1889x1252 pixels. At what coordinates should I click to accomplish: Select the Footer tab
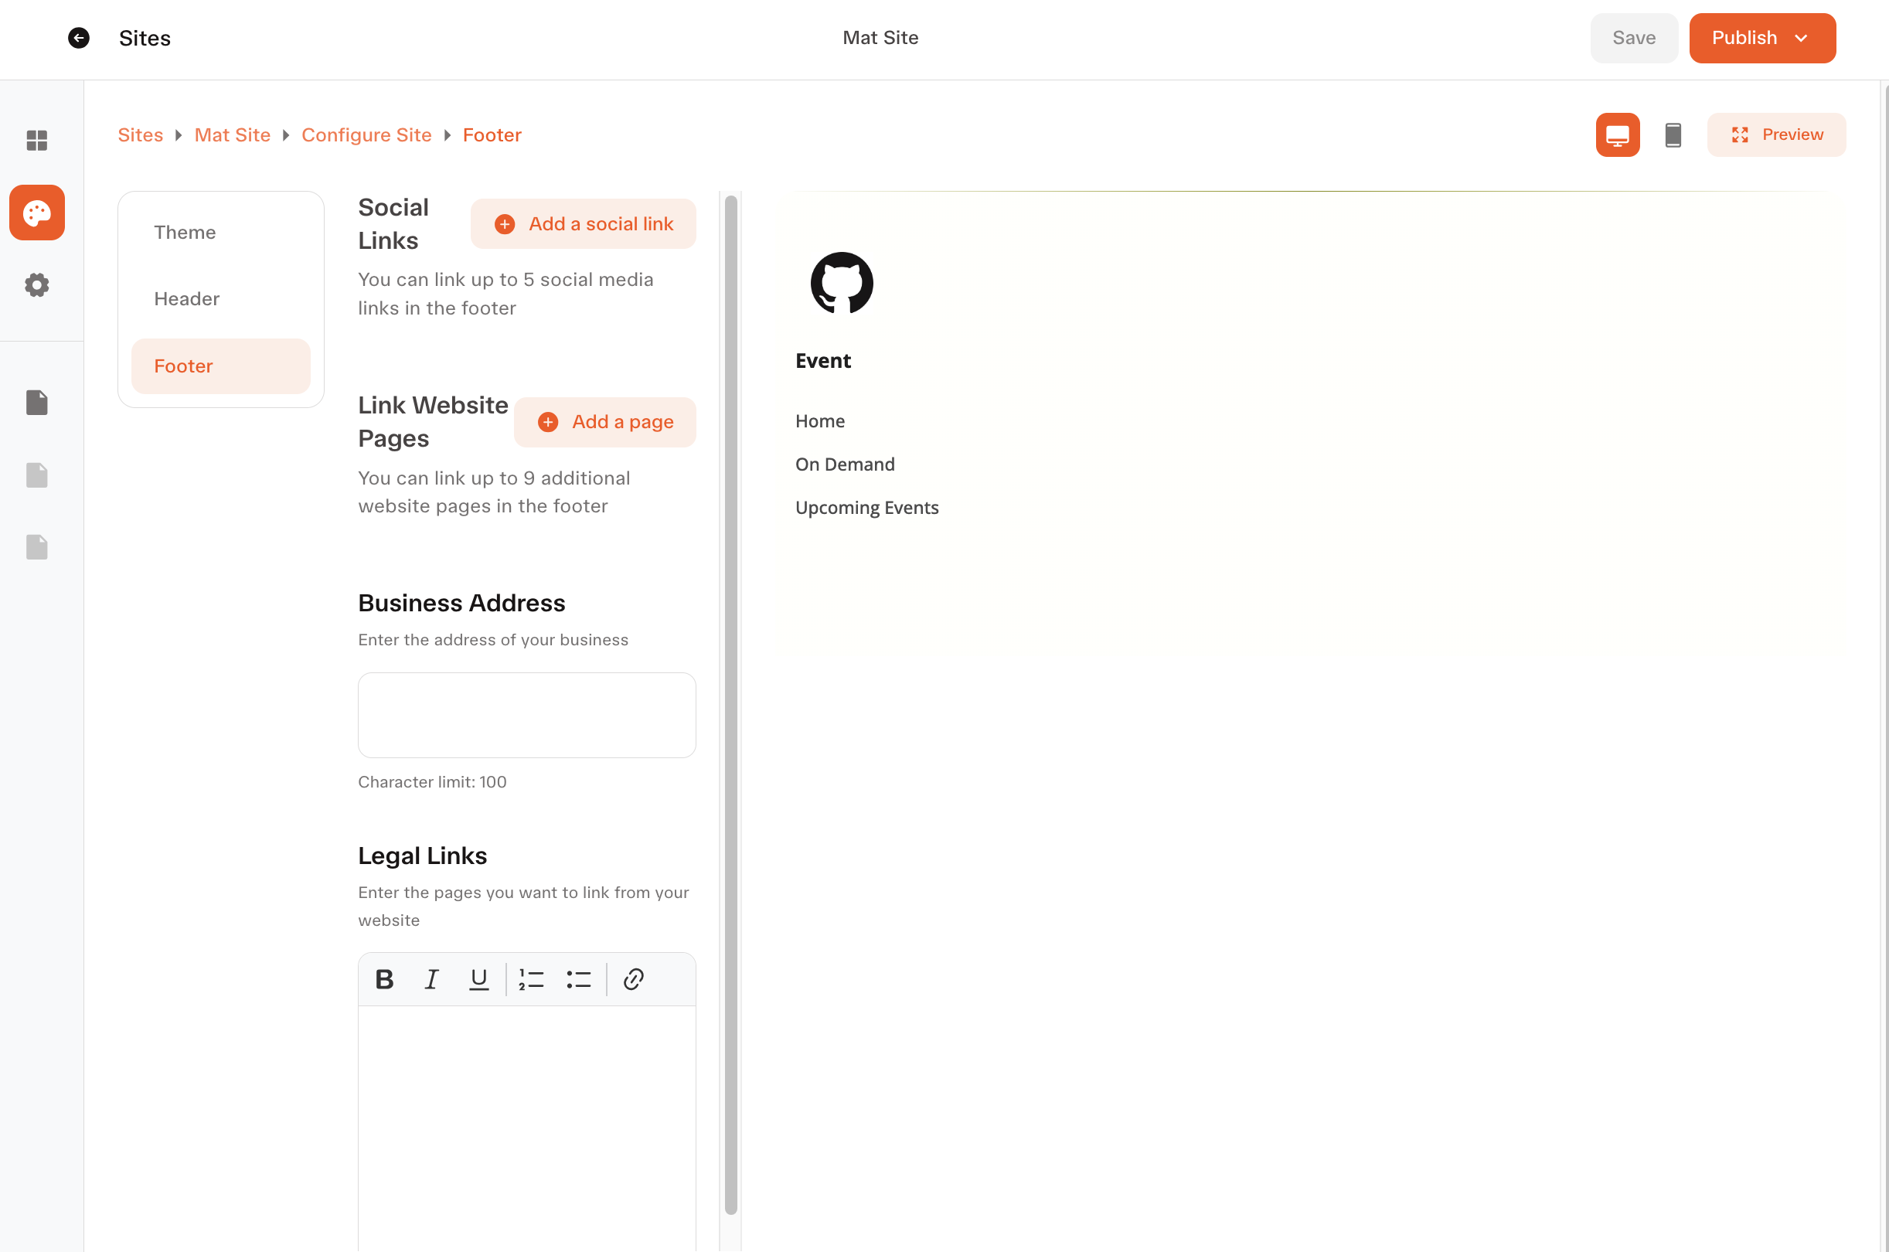pos(221,366)
